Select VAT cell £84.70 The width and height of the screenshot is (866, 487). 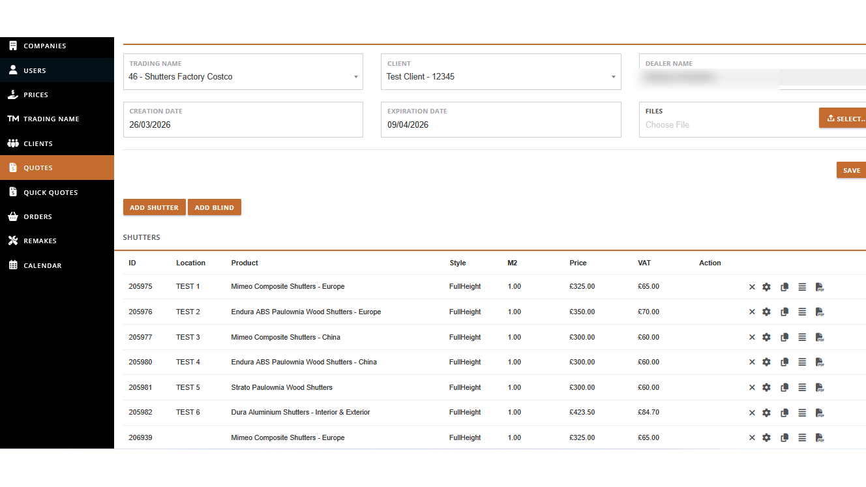(x=648, y=413)
